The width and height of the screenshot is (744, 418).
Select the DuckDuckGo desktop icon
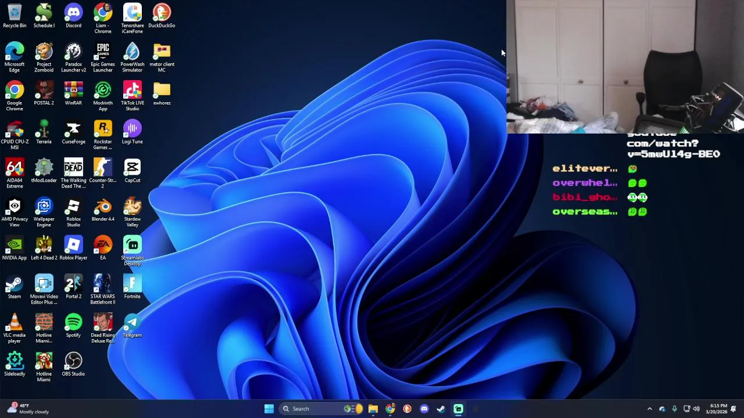pyautogui.click(x=162, y=16)
